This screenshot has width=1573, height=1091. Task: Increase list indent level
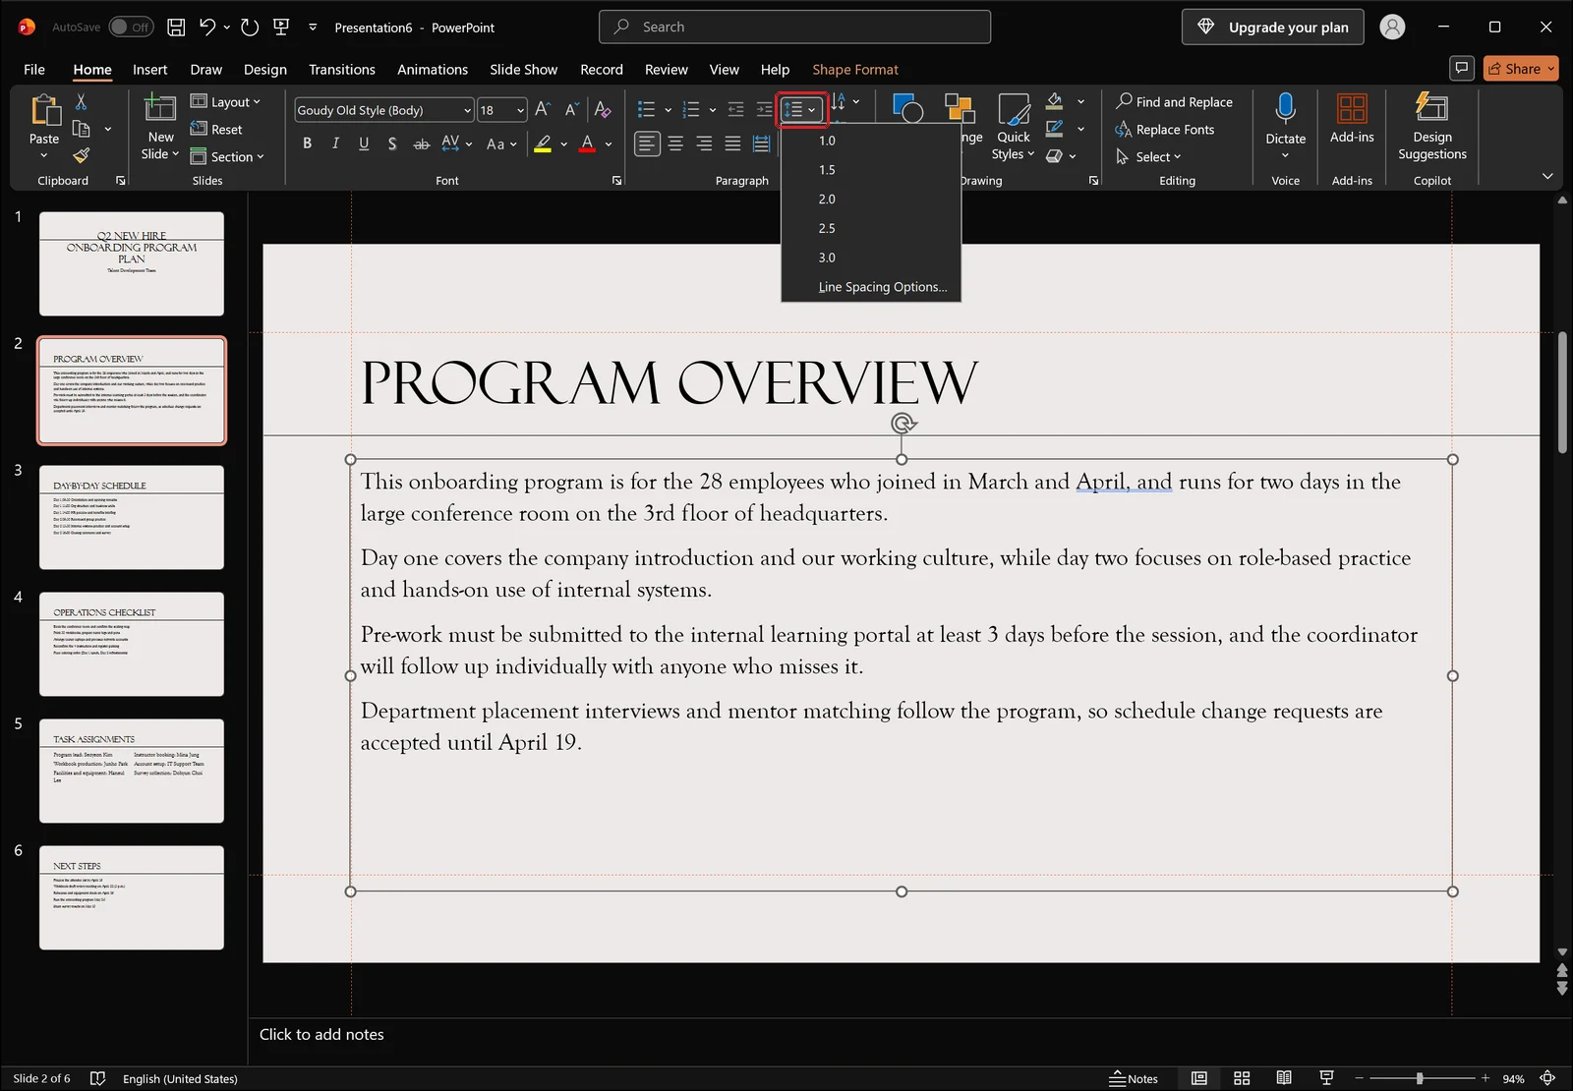tap(764, 110)
